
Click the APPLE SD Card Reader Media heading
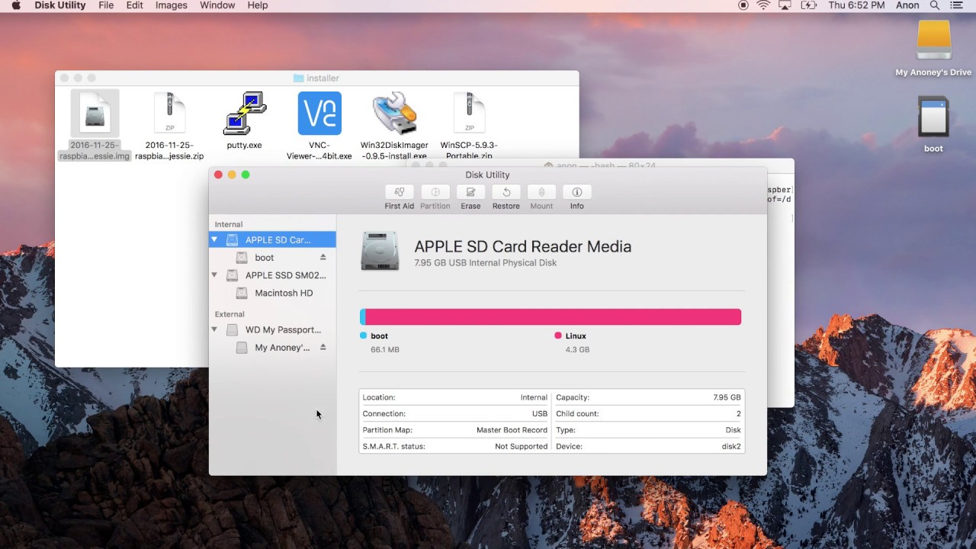point(522,246)
